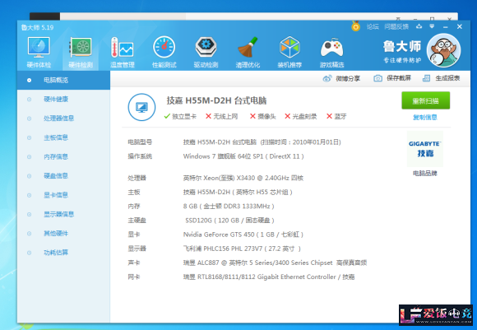This screenshot has height=330, width=477.
Task: Click the GIGABYTE 技嘉 brand logo thumbnail
Action: tap(425, 149)
